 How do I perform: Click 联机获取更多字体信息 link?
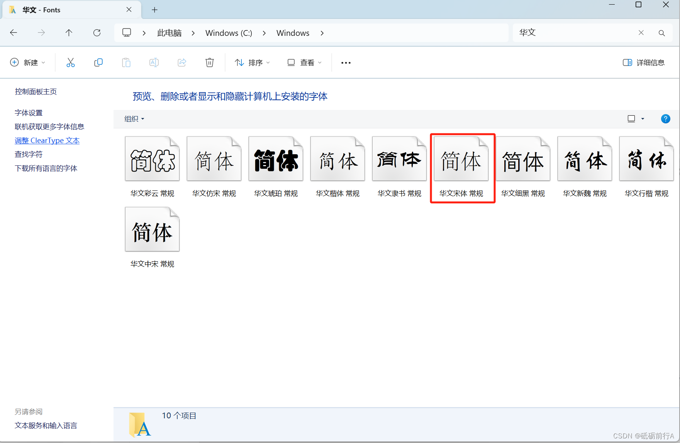tap(49, 127)
